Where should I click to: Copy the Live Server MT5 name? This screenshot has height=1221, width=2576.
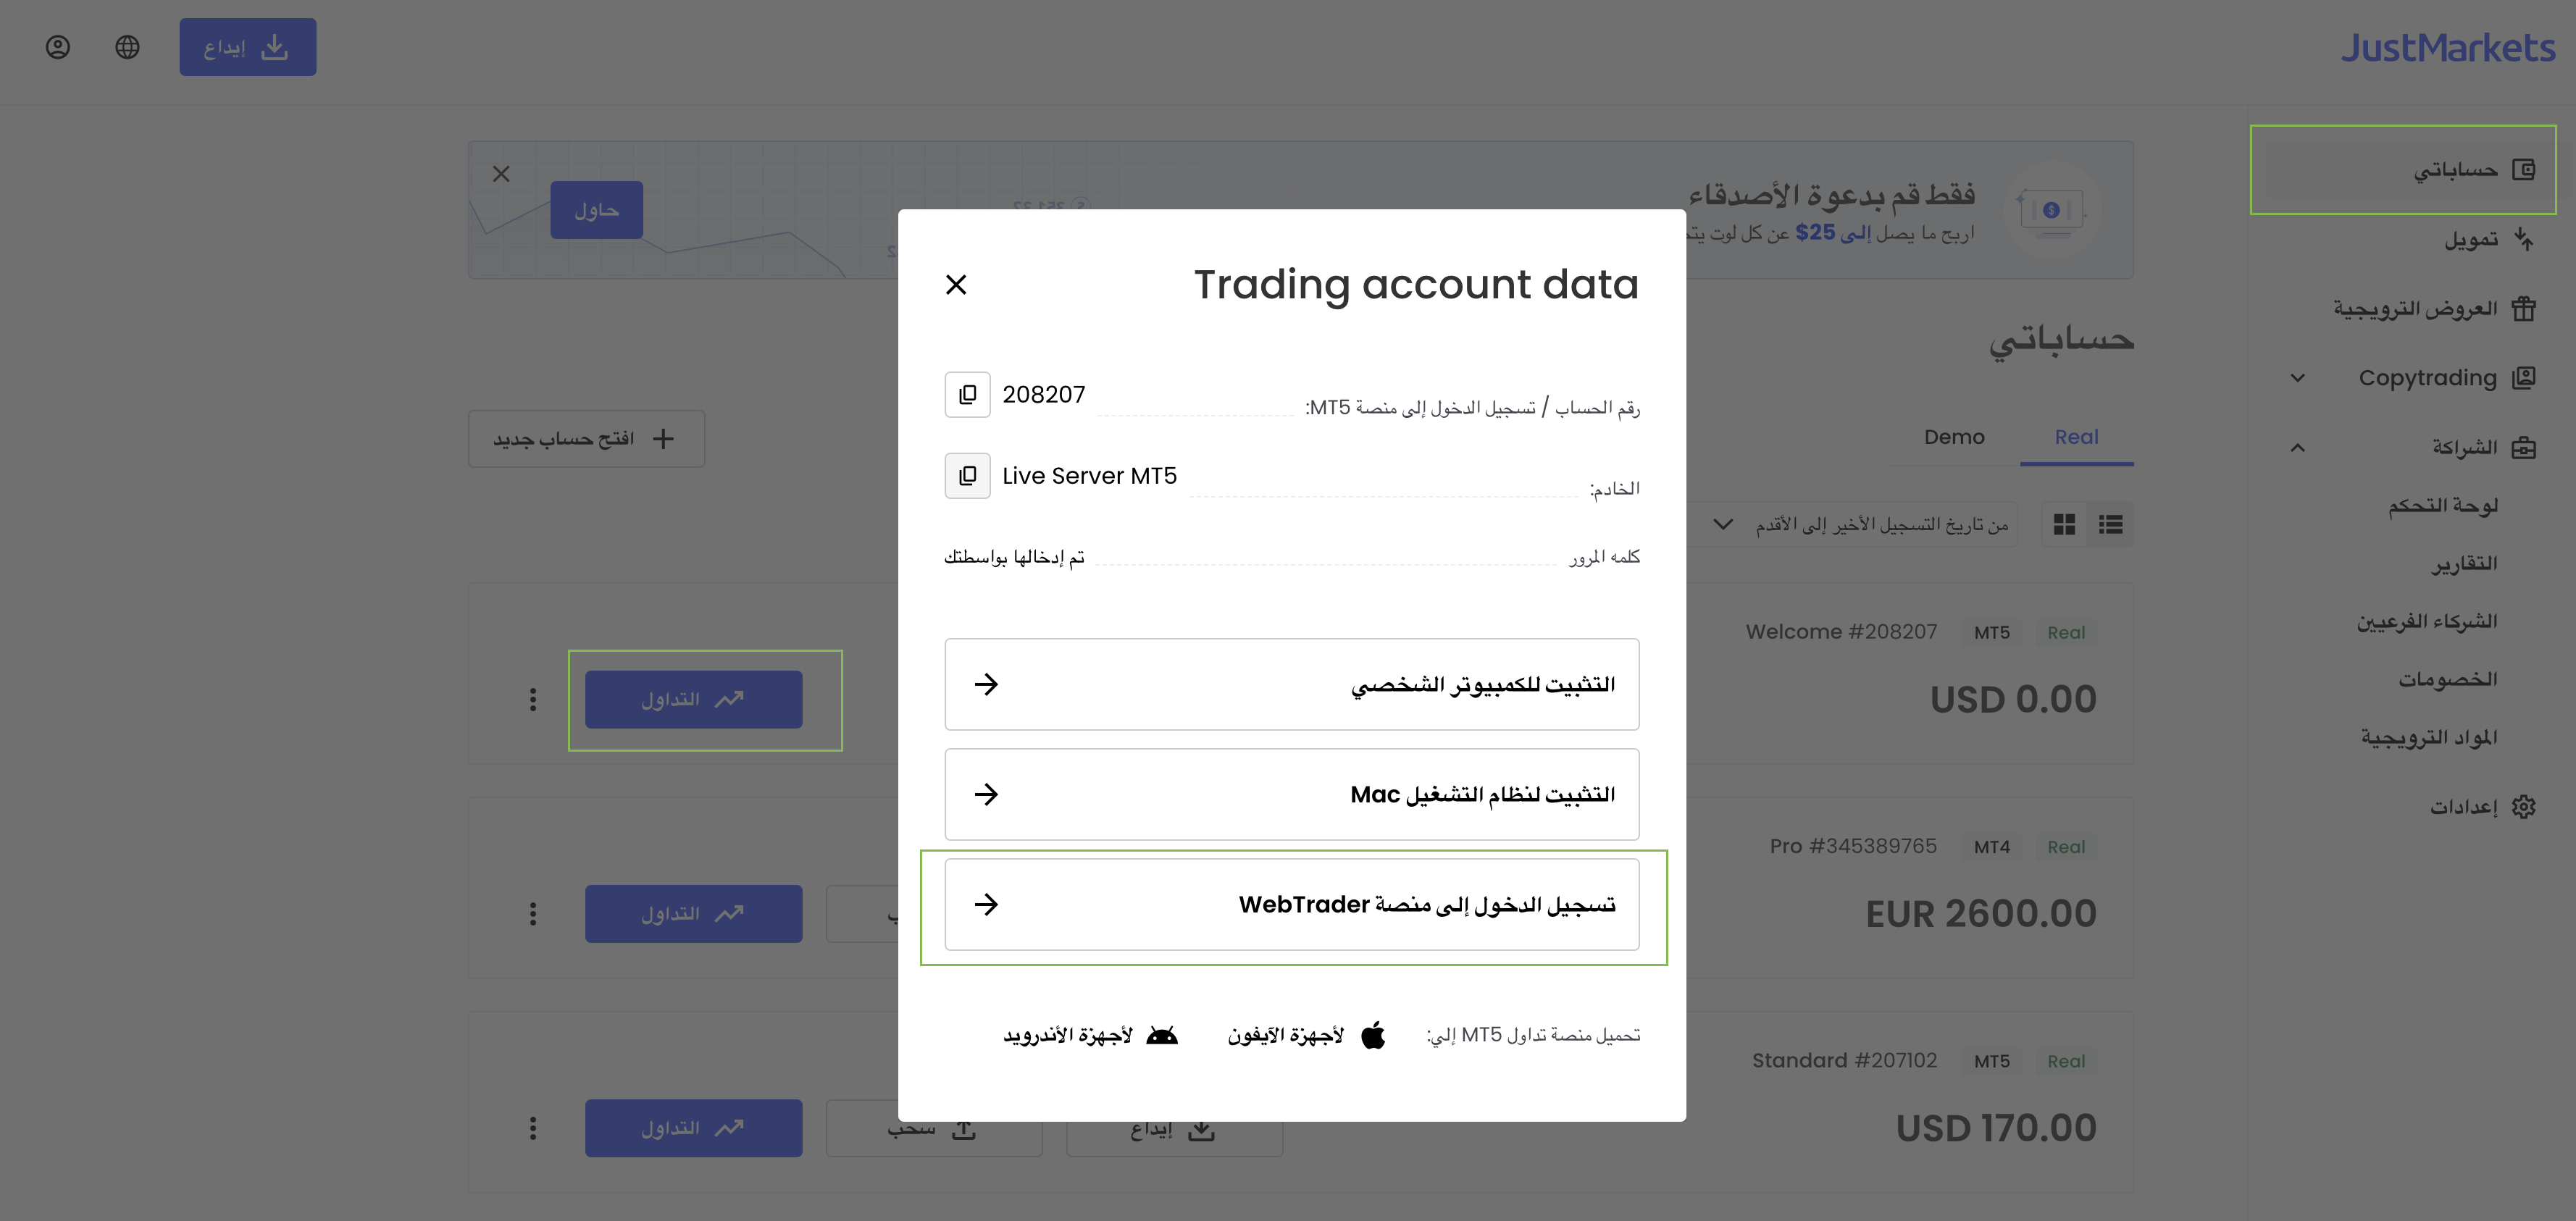pyautogui.click(x=967, y=476)
